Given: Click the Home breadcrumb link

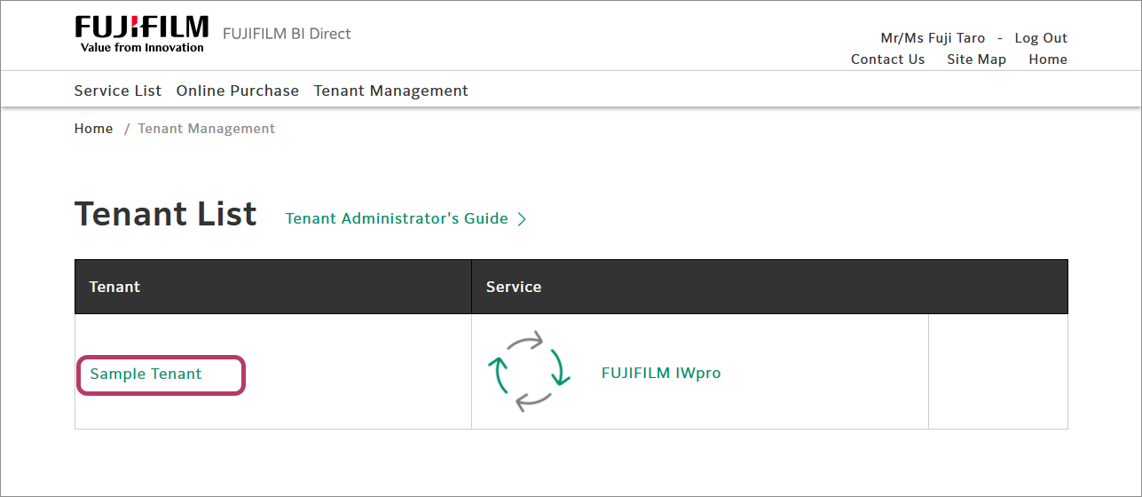Looking at the screenshot, I should point(93,129).
